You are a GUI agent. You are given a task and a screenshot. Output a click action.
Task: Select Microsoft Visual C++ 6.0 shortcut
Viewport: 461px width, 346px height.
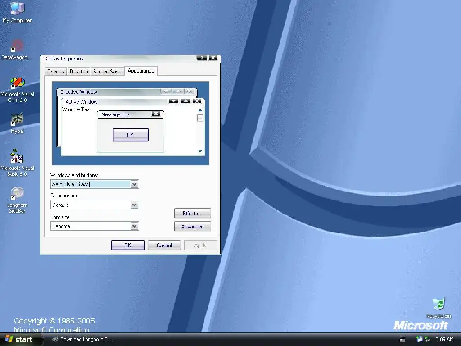click(x=17, y=90)
